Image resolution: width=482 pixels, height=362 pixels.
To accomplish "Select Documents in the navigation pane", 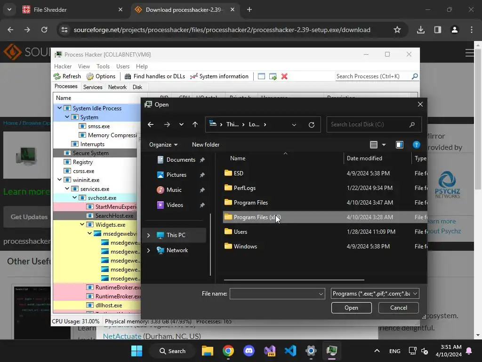I will (181, 160).
